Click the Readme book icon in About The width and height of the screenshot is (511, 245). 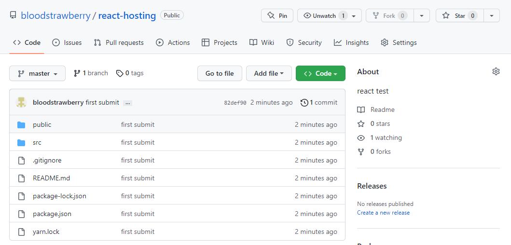coord(361,110)
